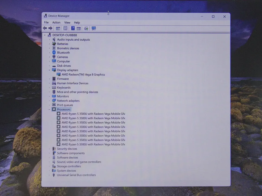Click the Keyboards category icon
The height and width of the screenshot is (196, 262).
pos(54,87)
